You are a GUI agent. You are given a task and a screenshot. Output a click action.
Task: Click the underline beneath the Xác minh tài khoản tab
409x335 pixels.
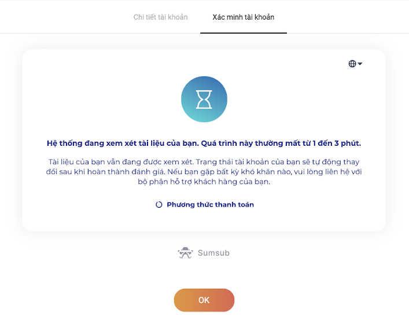pyautogui.click(x=243, y=33)
